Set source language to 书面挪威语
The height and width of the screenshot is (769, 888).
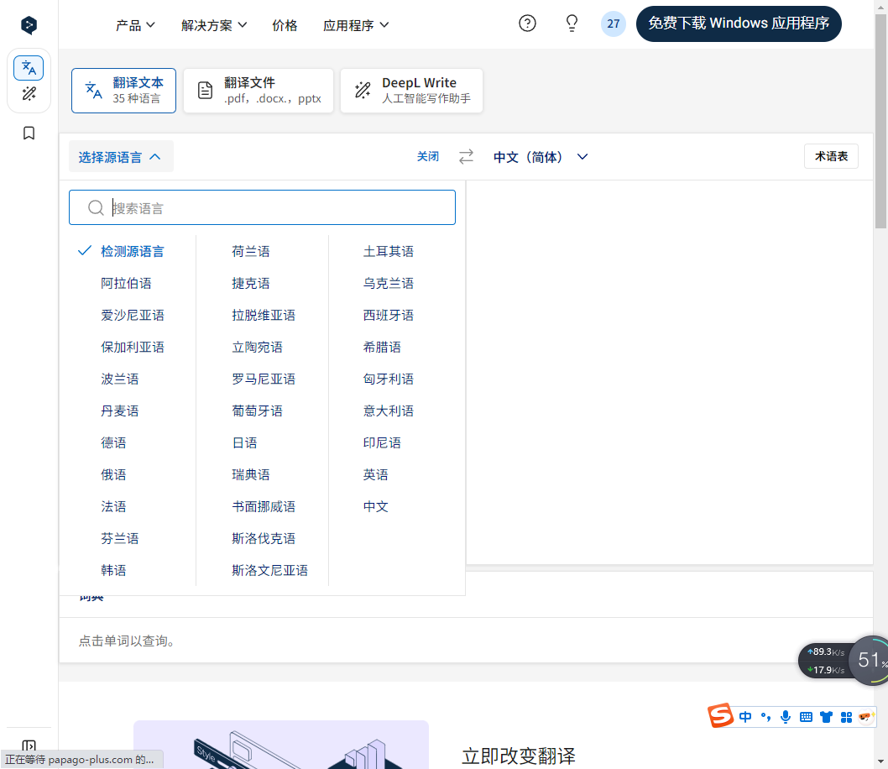coord(264,507)
